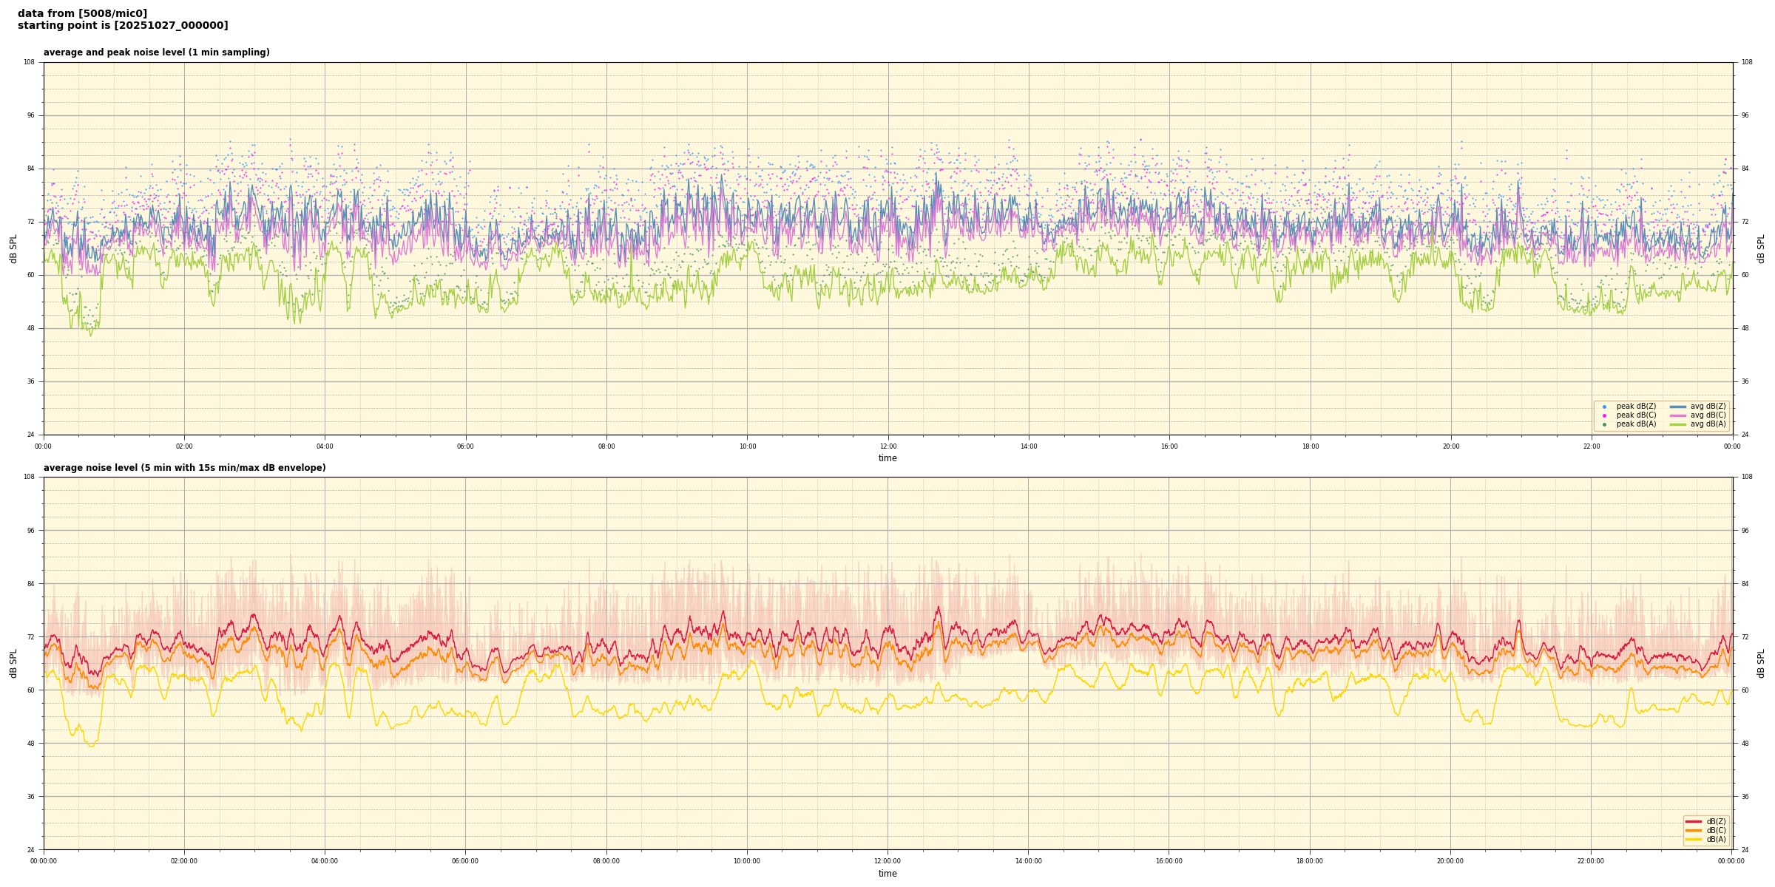1775x887 pixels.
Task: Click the left 'dB SPL' label of upper chart
Action: click(x=13, y=248)
